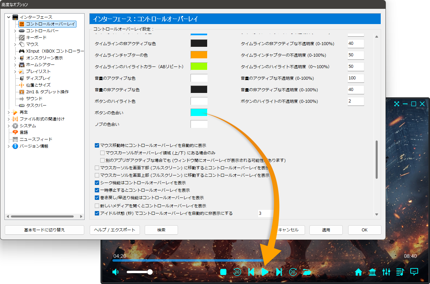Screen dimensions: 430x284
Task: Uncheck showing overlay when paused
Action: pyautogui.click(x=97, y=190)
